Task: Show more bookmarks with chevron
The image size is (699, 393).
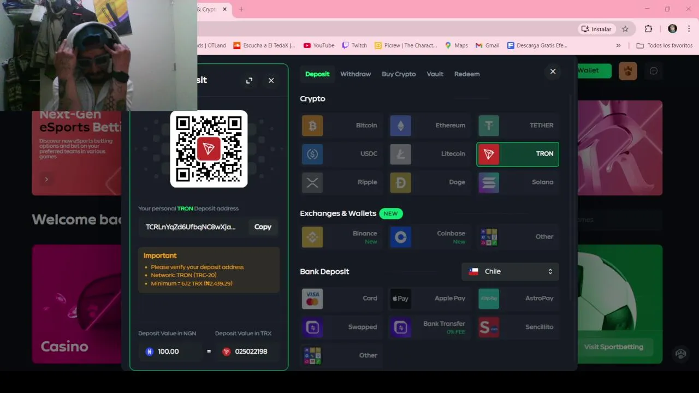Action: 618,45
